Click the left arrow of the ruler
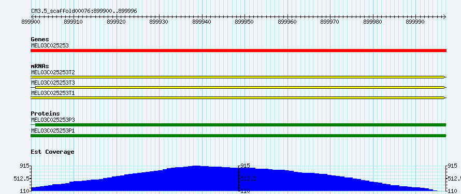The image size is (461, 194). pos(32,17)
